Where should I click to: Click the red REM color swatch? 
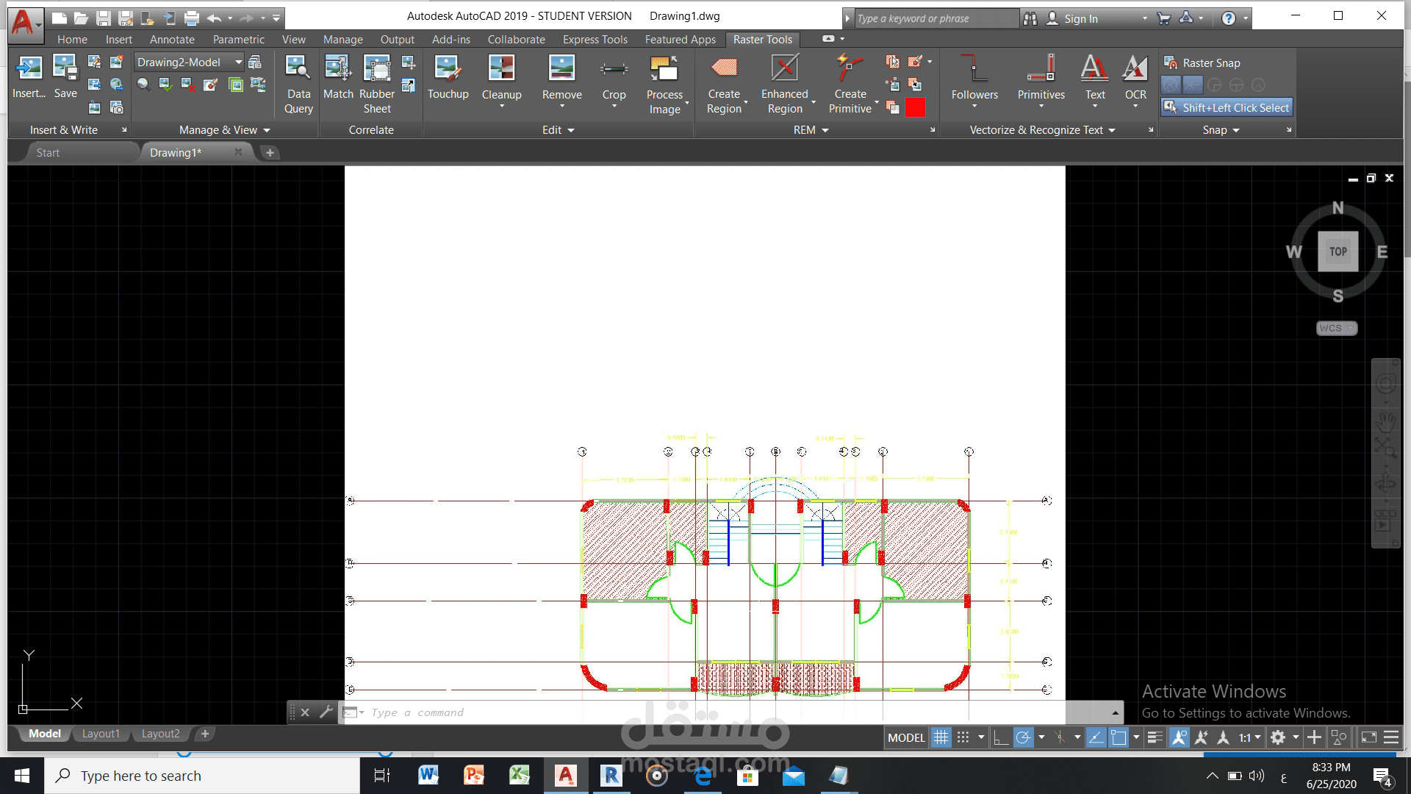point(915,108)
